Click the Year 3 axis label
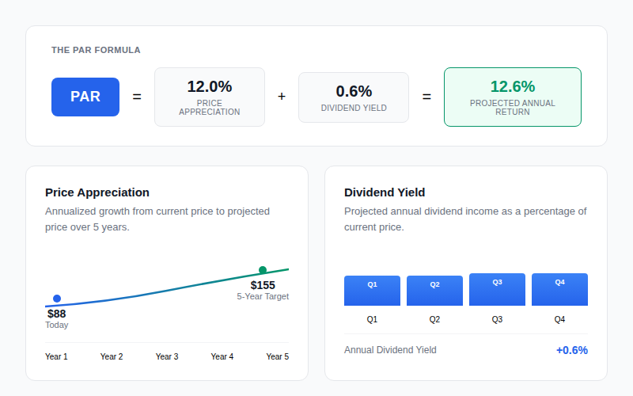This screenshot has height=396, width=633. [x=167, y=356]
